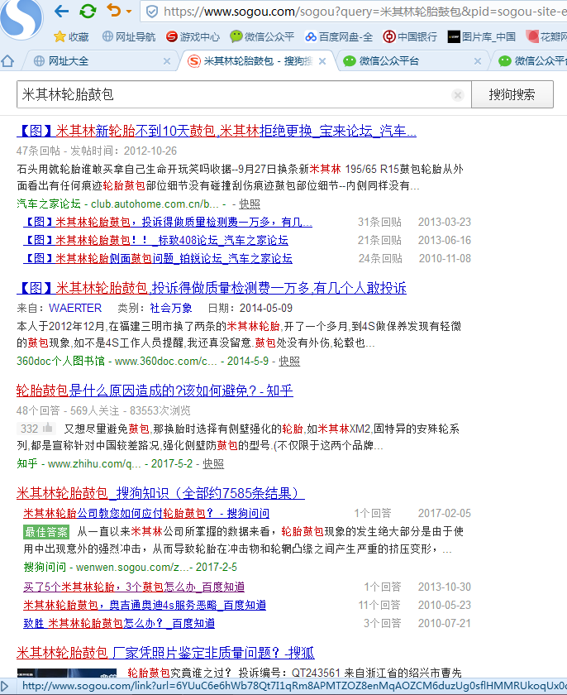Open result 米其林新轮胎不到10天鼓包 宝来论坛

tap(217, 131)
